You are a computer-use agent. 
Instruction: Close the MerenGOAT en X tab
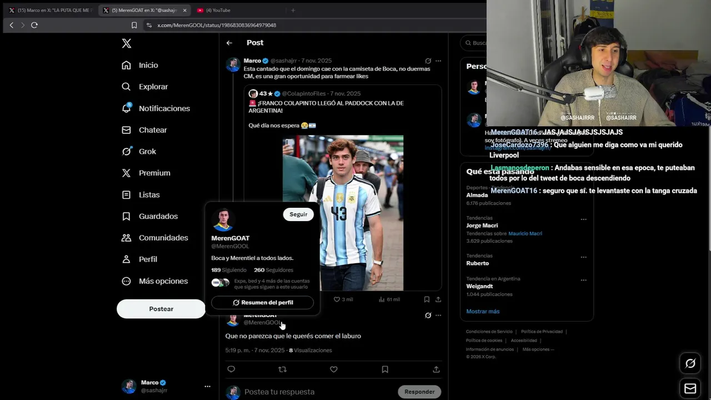[x=185, y=10]
